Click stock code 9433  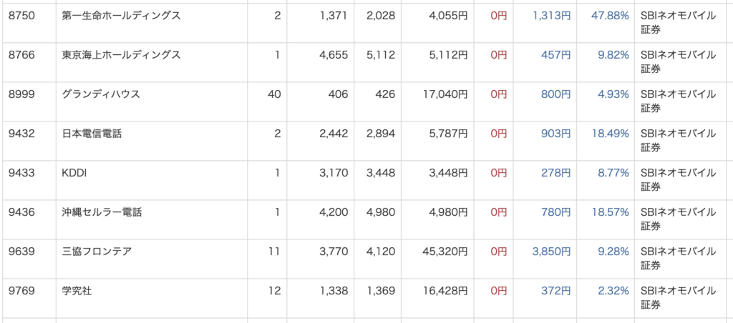coord(21,173)
